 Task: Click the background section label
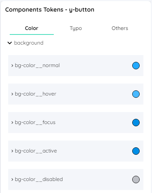tap(29, 43)
